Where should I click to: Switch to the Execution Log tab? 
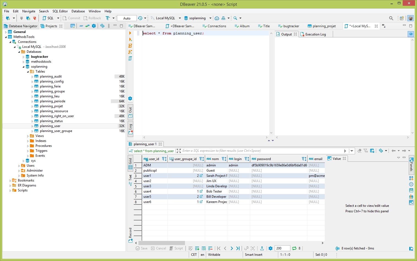(315, 34)
